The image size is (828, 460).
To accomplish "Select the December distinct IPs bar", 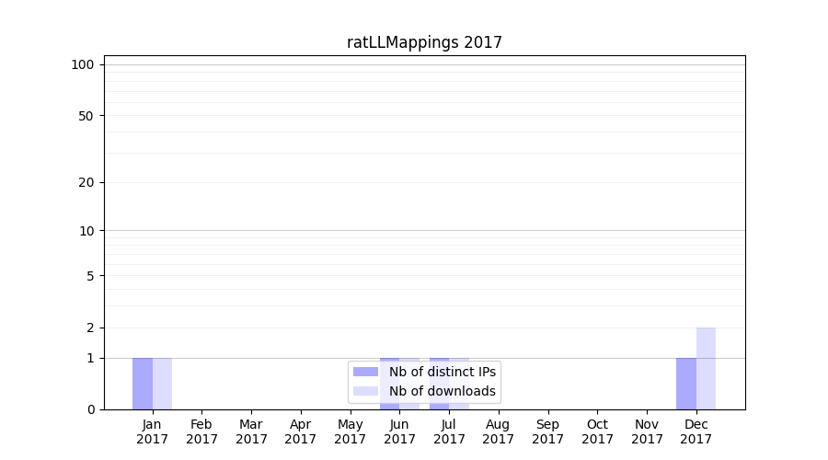I will point(686,384).
